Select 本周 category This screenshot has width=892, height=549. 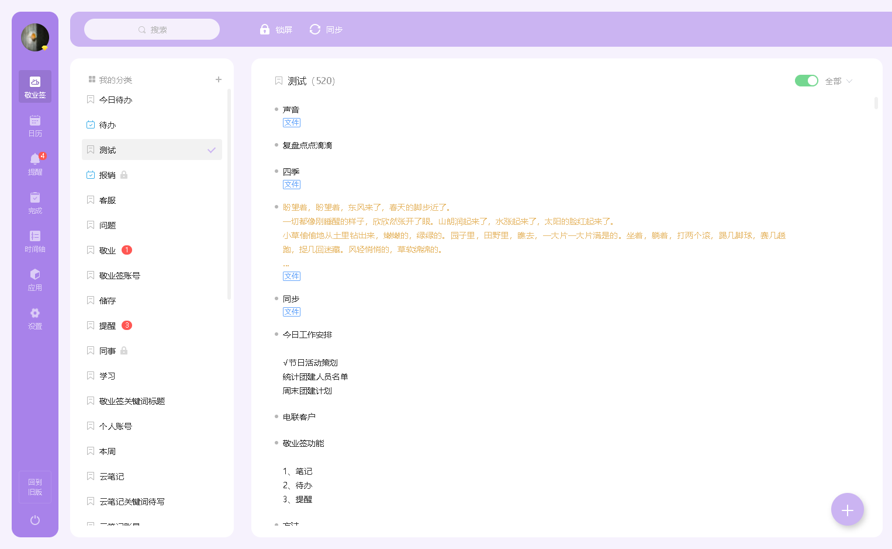[152, 451]
